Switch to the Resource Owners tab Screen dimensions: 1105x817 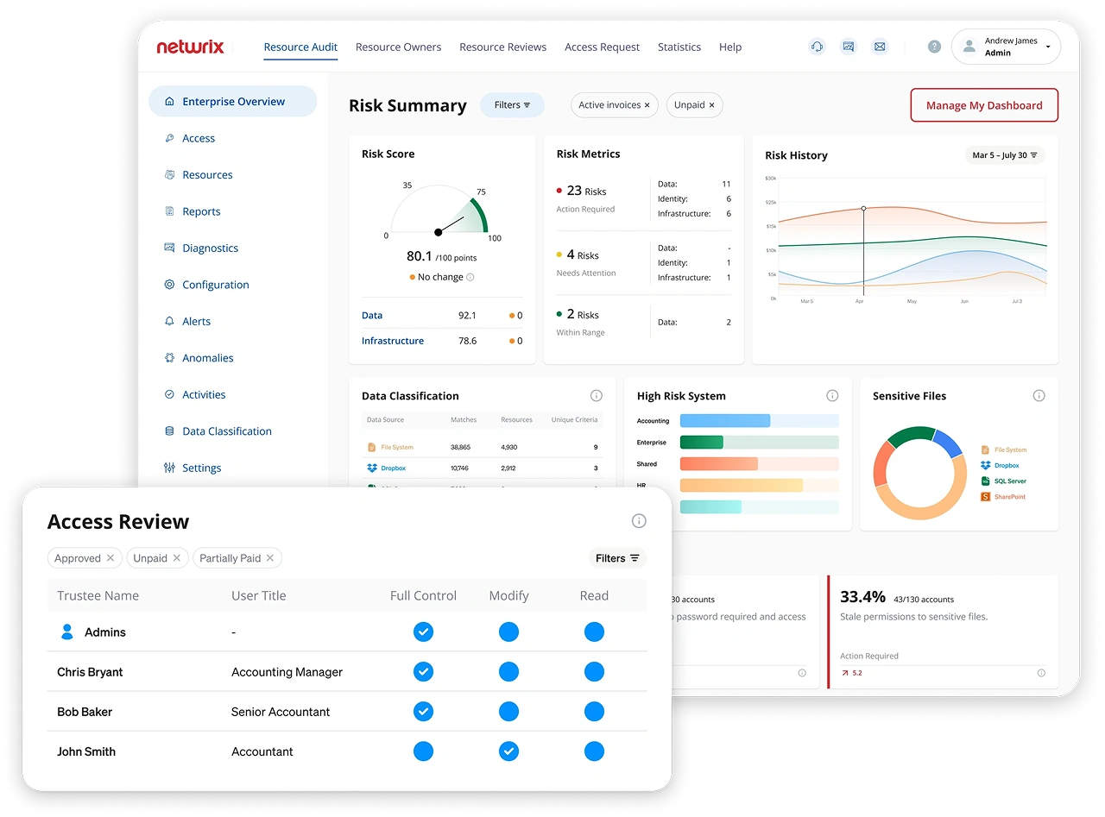click(x=398, y=47)
